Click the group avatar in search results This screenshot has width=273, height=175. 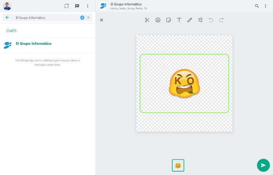click(x=8, y=45)
